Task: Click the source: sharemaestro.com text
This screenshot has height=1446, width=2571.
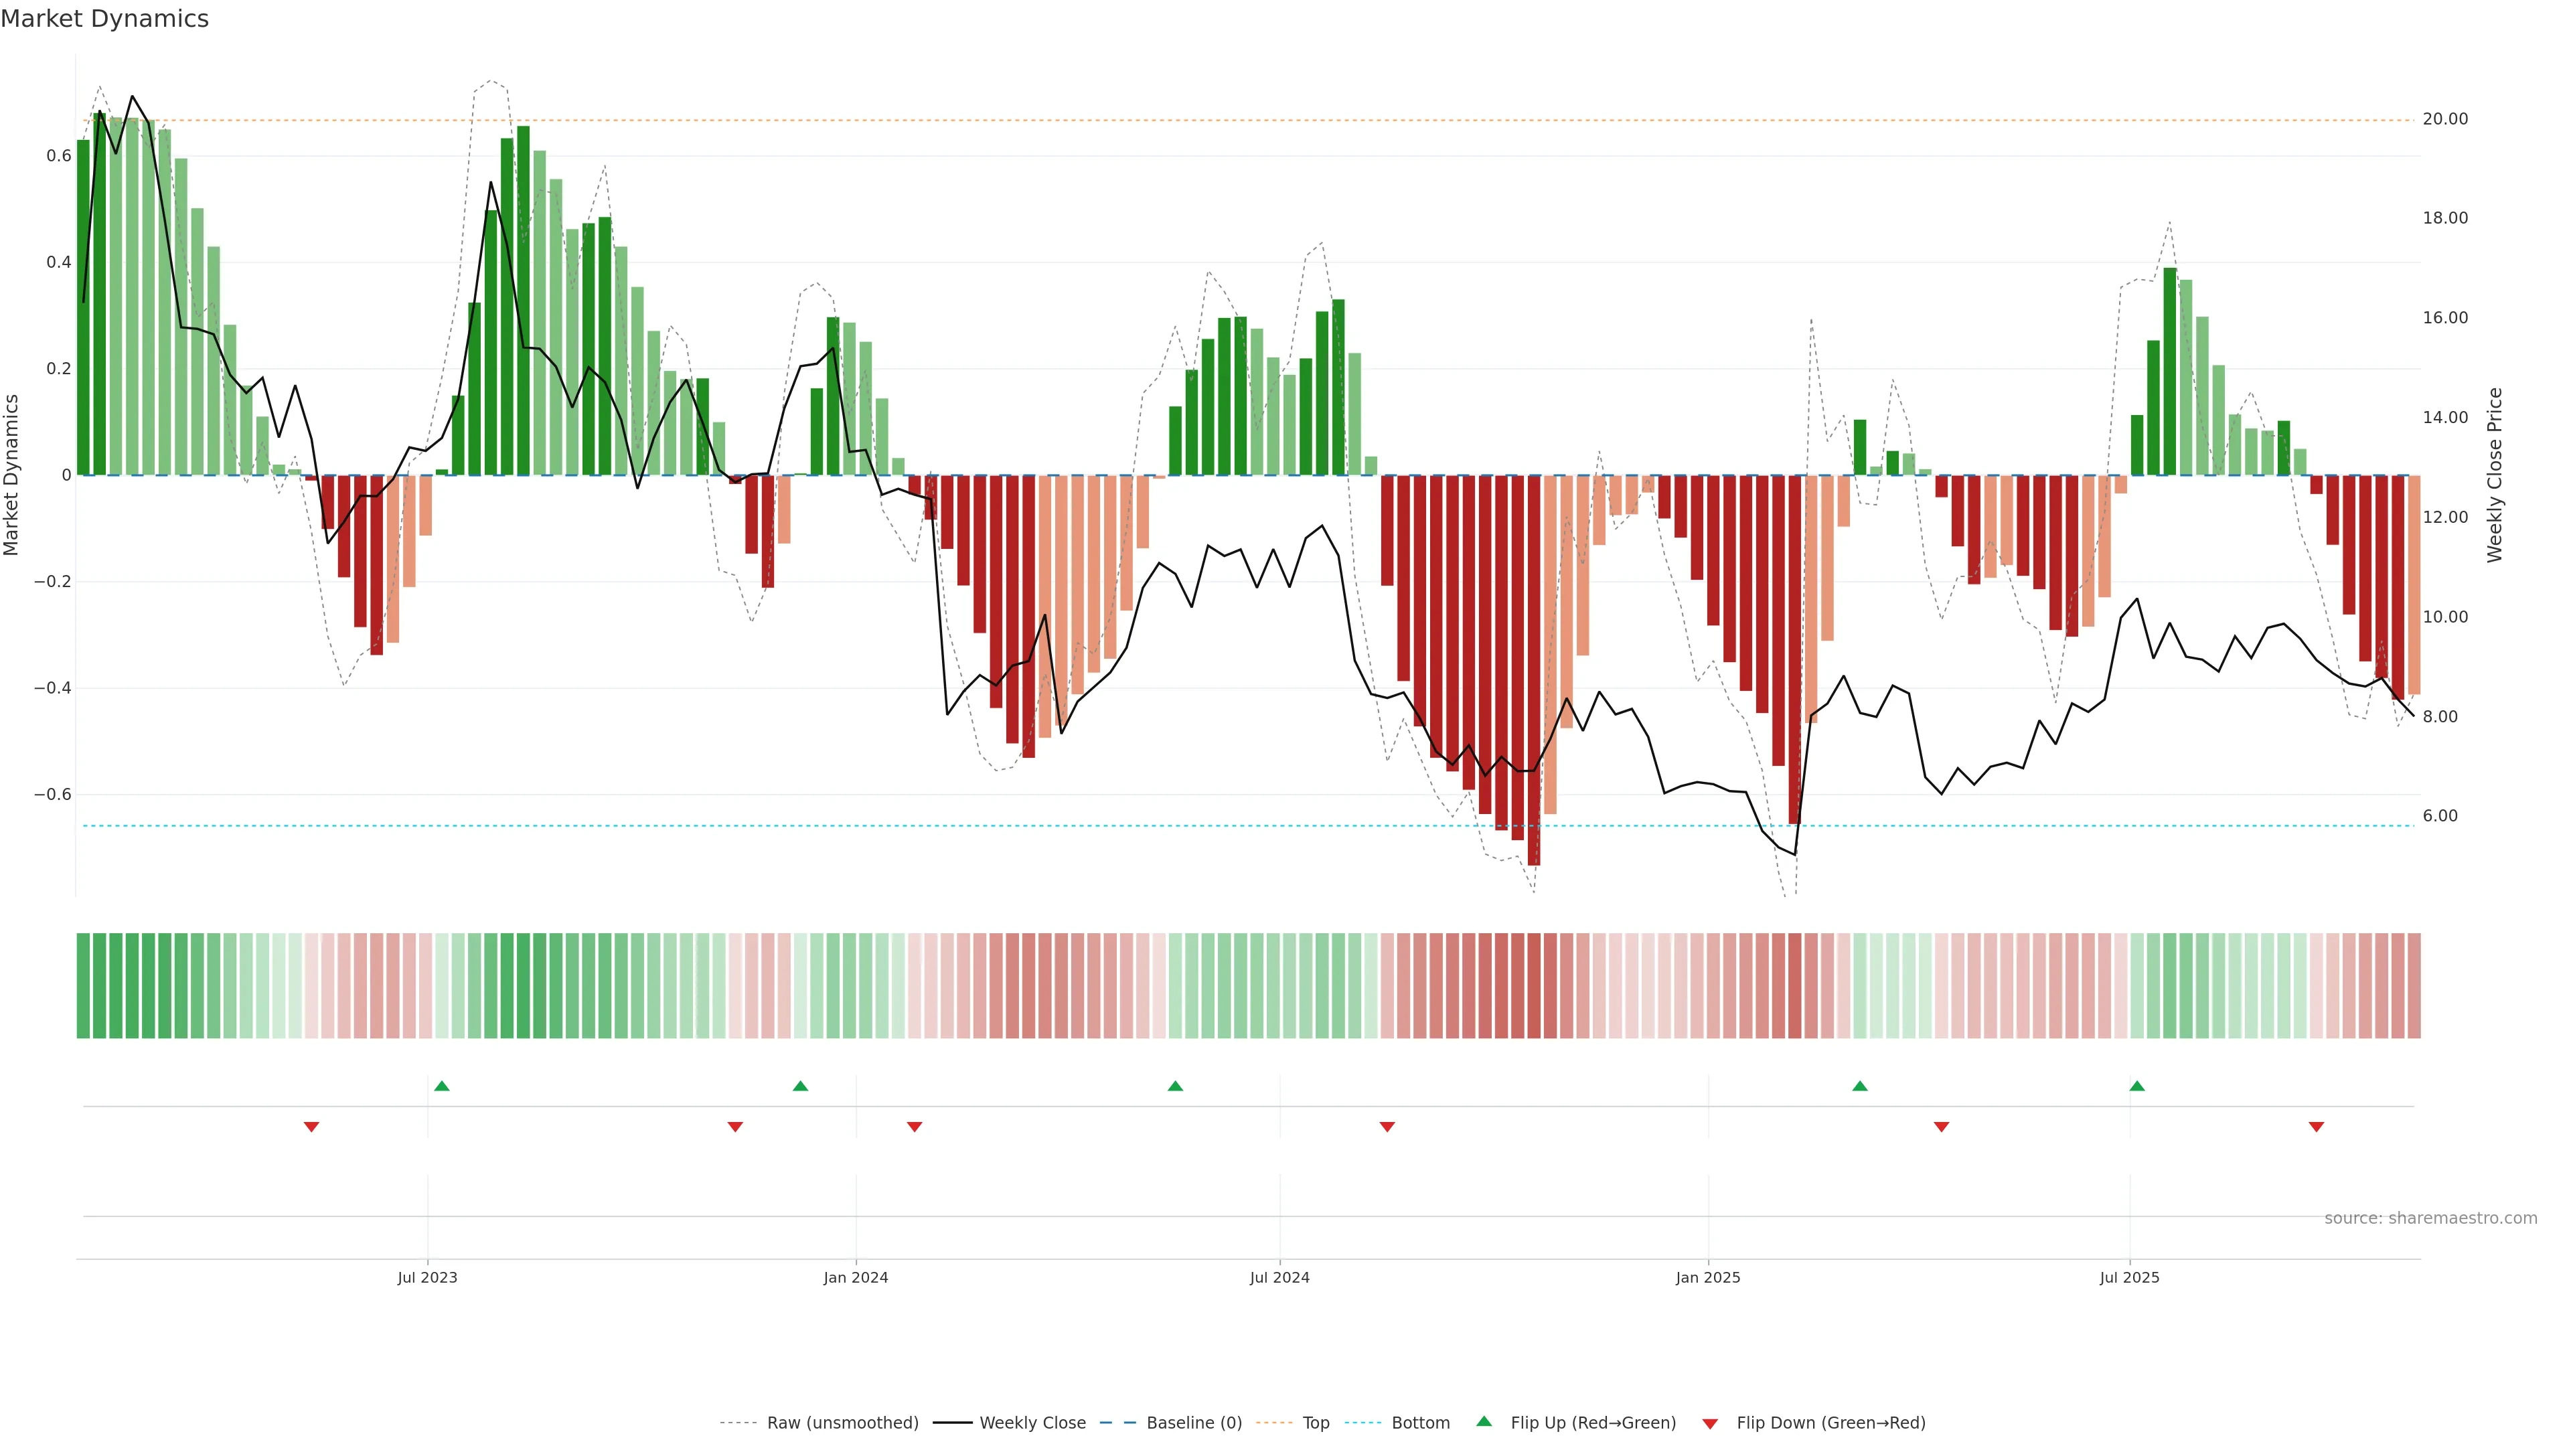Action: pos(2430,1218)
